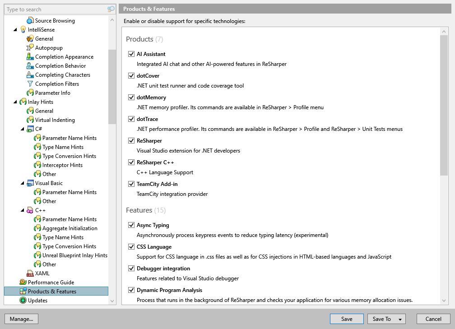Select the XAML tree item
Viewport: 455px width, 329px height.
pos(42,273)
